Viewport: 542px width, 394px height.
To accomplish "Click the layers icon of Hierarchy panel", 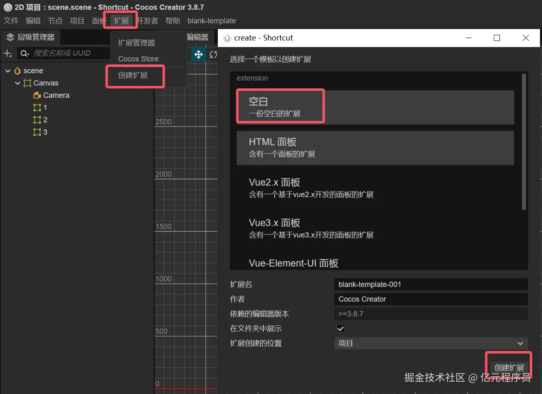I will click(x=10, y=37).
